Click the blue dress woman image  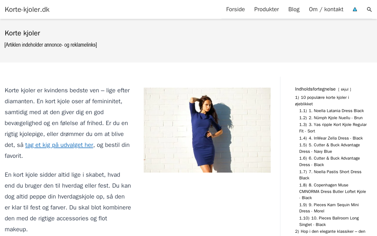coord(207,130)
